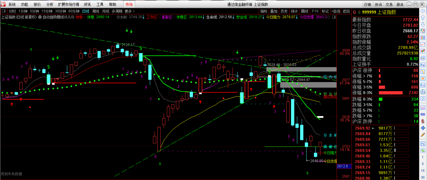Click the small panel icon before 分时
This screenshot has width=427, height=180.
point(4,11)
